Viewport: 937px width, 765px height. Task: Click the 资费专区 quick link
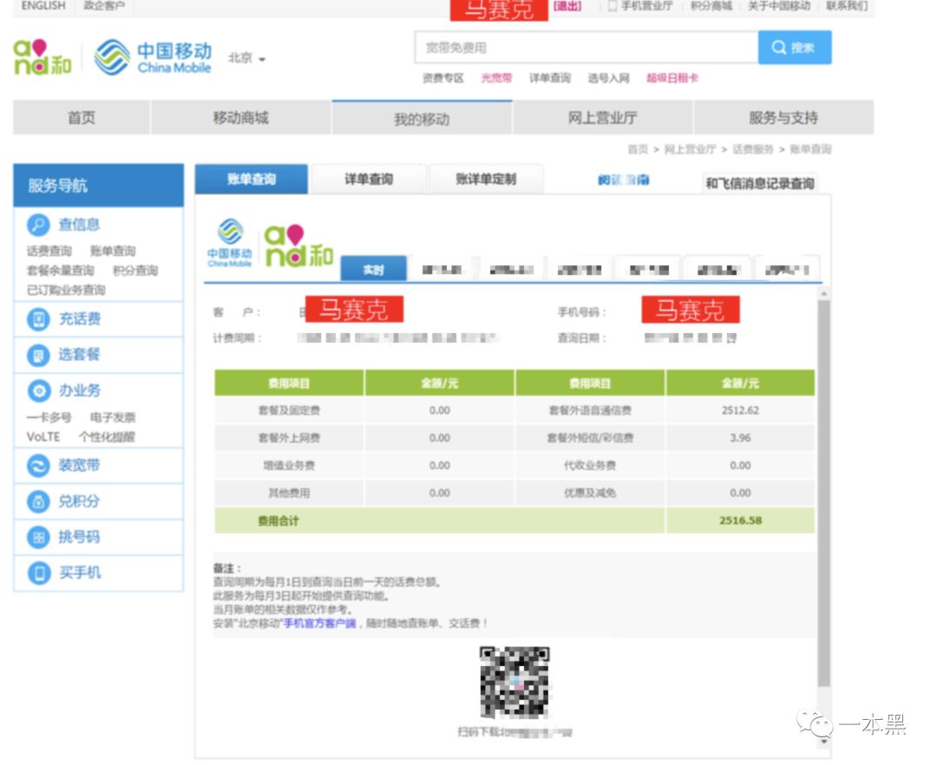point(442,78)
